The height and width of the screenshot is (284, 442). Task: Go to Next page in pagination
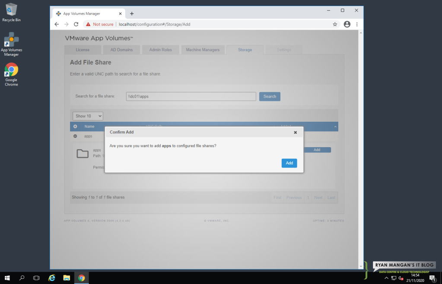click(318, 198)
